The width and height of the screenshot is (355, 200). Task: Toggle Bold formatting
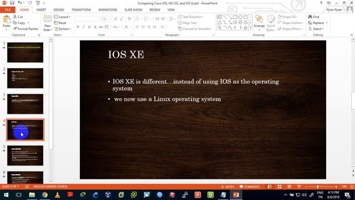pyautogui.click(x=78, y=27)
